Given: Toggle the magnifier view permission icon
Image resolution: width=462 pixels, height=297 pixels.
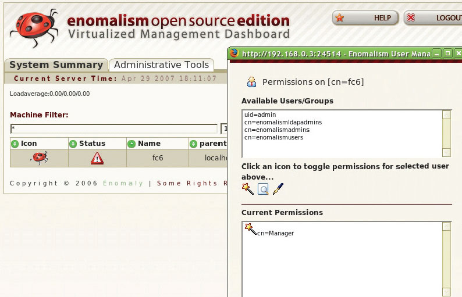Looking at the screenshot, I should coord(263,189).
